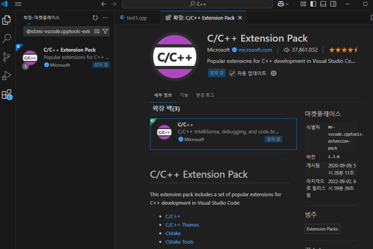Click the Microsoft publisher name

[218, 50]
